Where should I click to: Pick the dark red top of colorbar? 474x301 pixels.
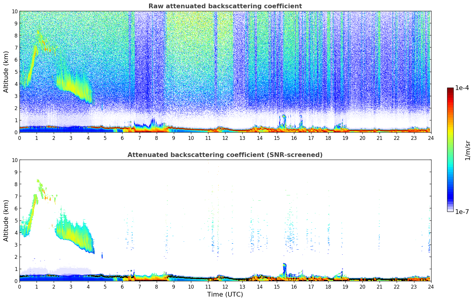(450, 89)
